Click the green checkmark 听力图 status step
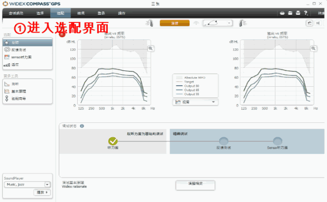Screen dimensions: 327x202 113,141
